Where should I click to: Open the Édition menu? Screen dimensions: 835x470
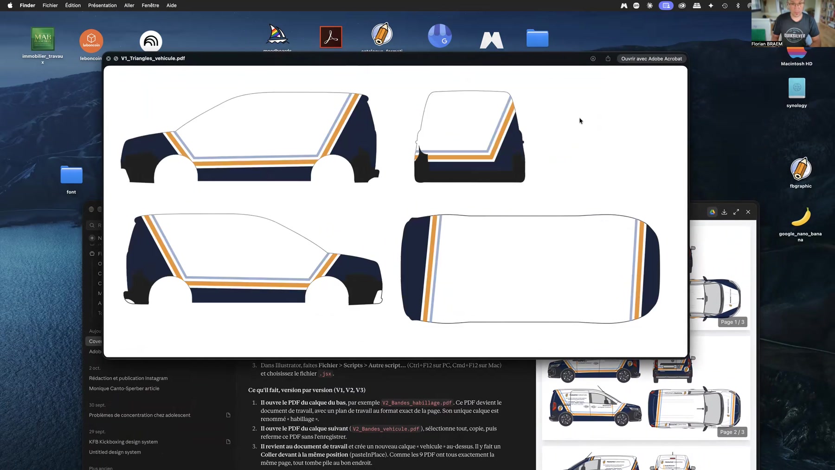pos(73,6)
